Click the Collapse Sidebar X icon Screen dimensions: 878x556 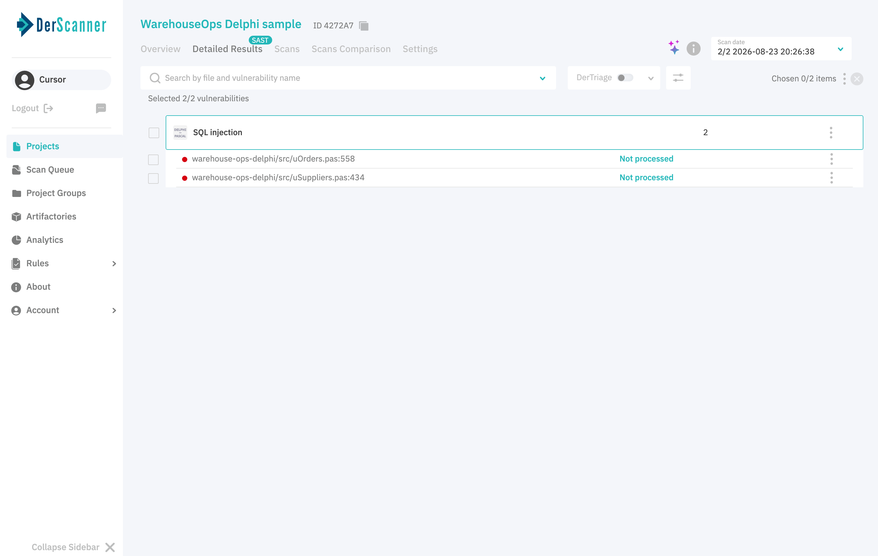coord(110,547)
